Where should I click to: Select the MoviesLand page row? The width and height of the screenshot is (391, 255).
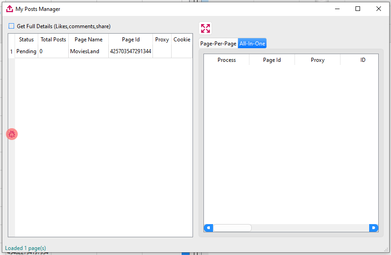[85, 51]
